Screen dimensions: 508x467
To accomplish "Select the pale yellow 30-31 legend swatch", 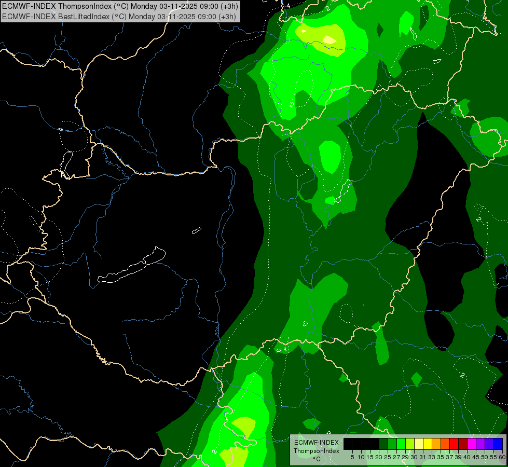I will coord(419,444).
